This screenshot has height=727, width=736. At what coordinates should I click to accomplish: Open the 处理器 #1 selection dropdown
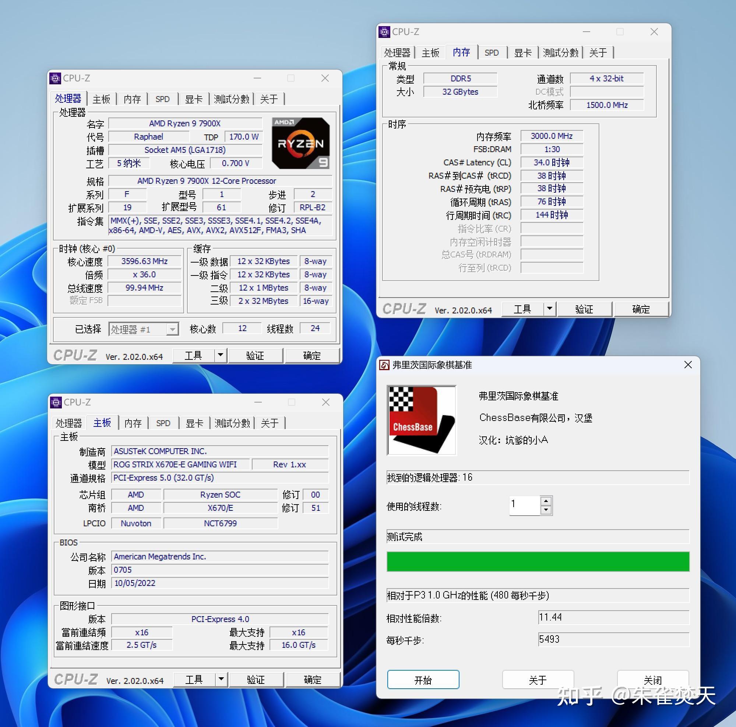(x=173, y=329)
